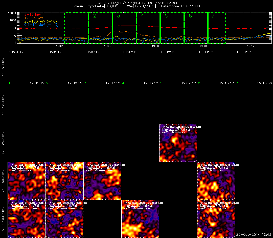The height and width of the screenshot is (238, 273).
Task: Click the FLARE 2002/08/17 title text
Action: point(136,3)
